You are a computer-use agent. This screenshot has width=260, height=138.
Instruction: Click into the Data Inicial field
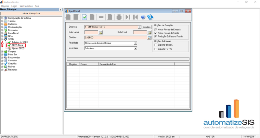pyautogui.click(x=91, y=32)
